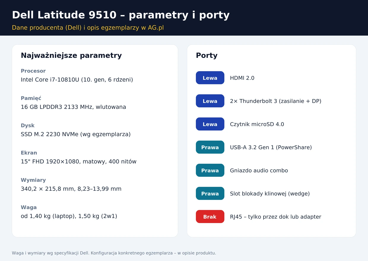Image resolution: width=368 pixels, height=261 pixels.
Task: Select the "Czytnik microSD 4.0" port text
Action: coord(257,124)
